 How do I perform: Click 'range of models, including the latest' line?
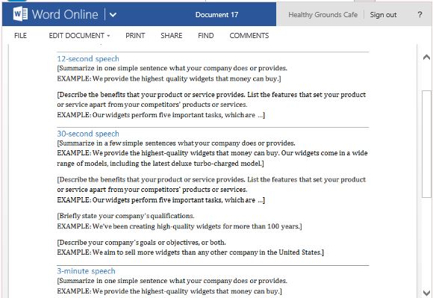pos(161,164)
